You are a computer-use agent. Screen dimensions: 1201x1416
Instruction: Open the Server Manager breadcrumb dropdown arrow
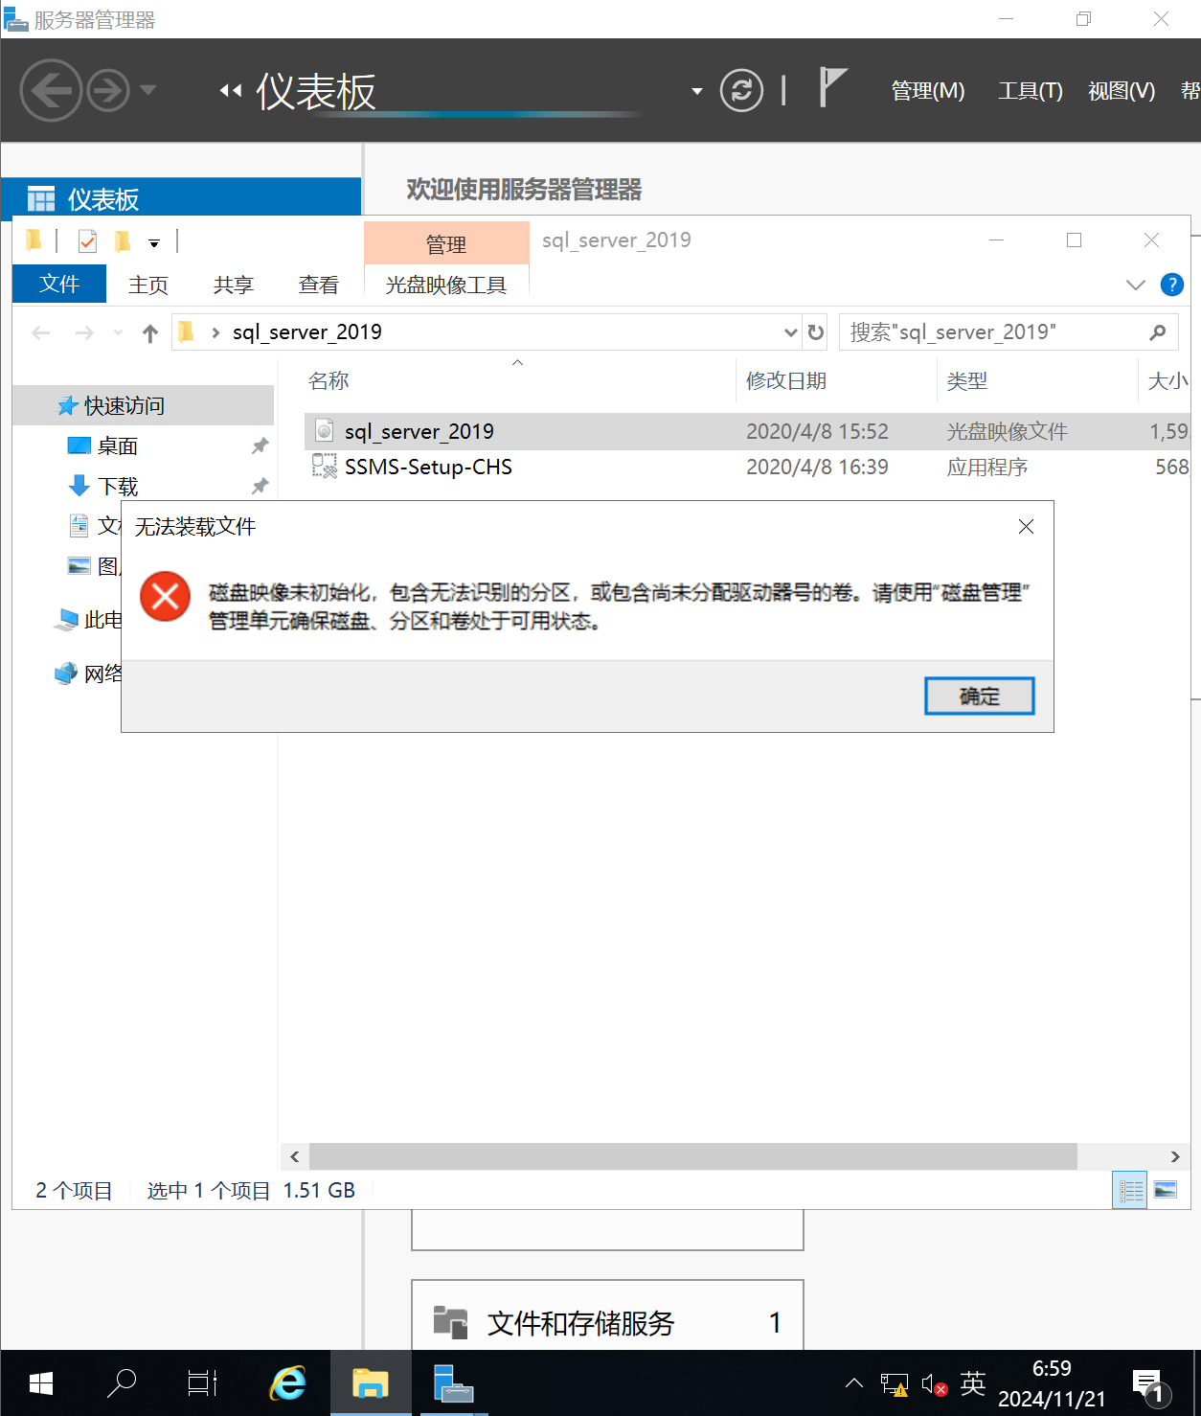pos(697,92)
